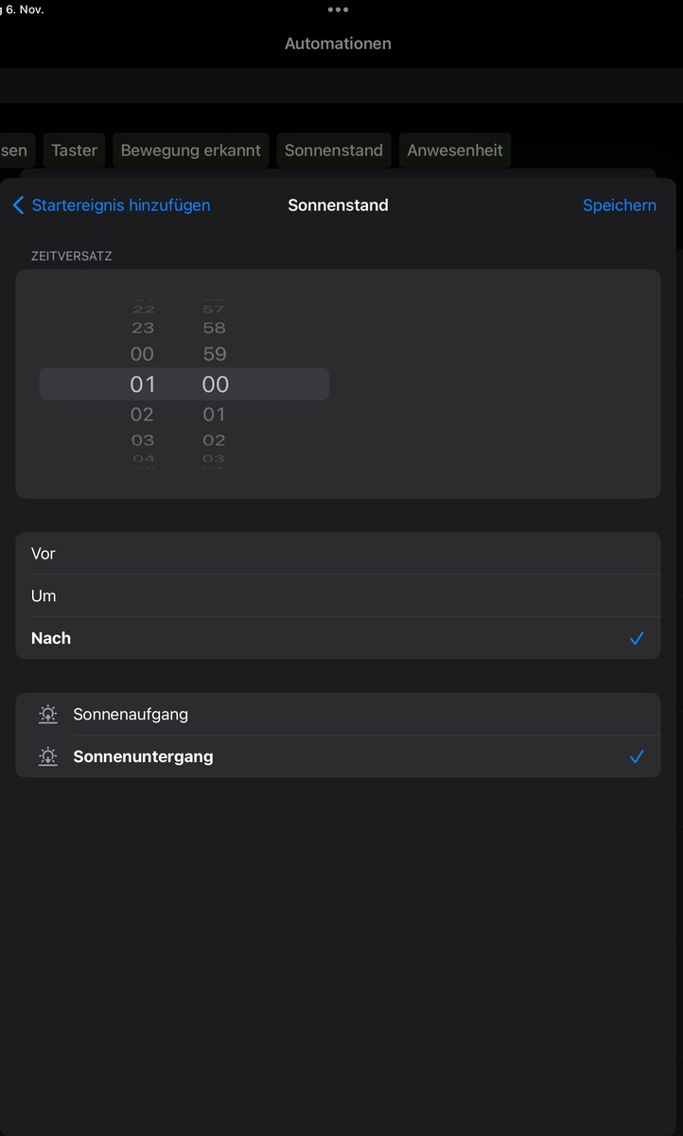Go back to Startereignis hinzufügen
The image size is (683, 1136).
coord(121,205)
